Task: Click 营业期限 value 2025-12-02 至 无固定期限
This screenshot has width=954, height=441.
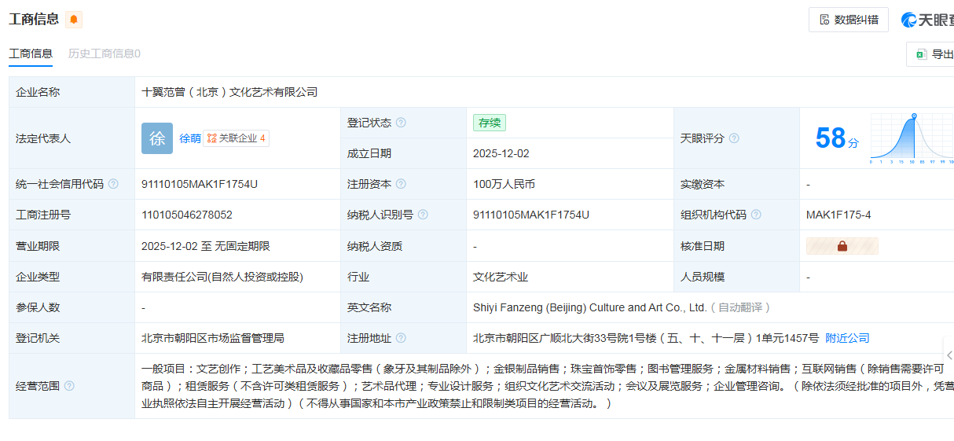Action: [x=206, y=246]
